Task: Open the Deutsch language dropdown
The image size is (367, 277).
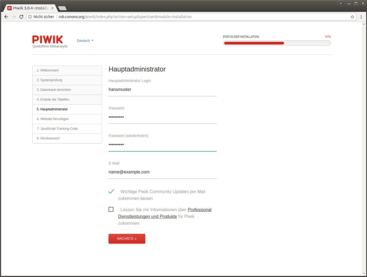Action: click(x=85, y=41)
